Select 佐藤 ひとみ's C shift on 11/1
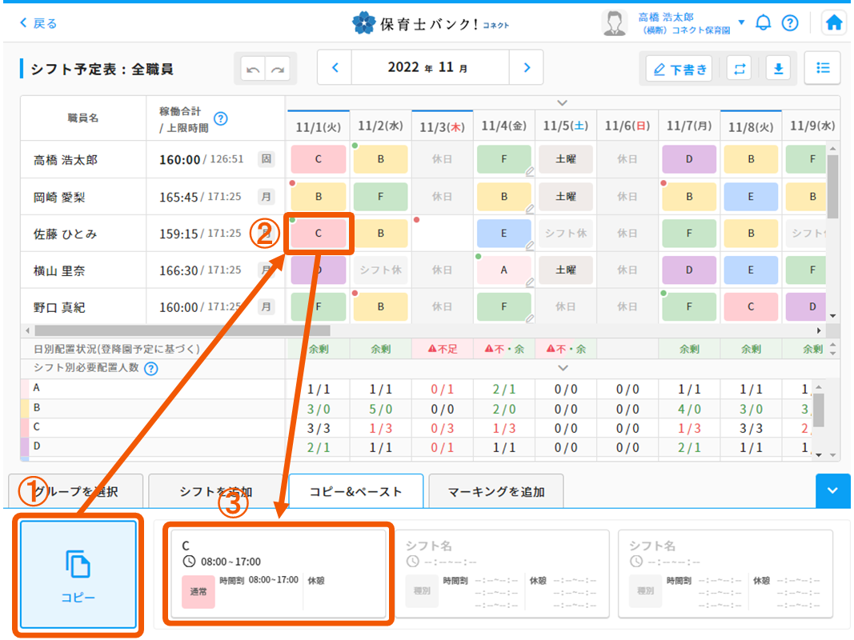 [x=318, y=234]
